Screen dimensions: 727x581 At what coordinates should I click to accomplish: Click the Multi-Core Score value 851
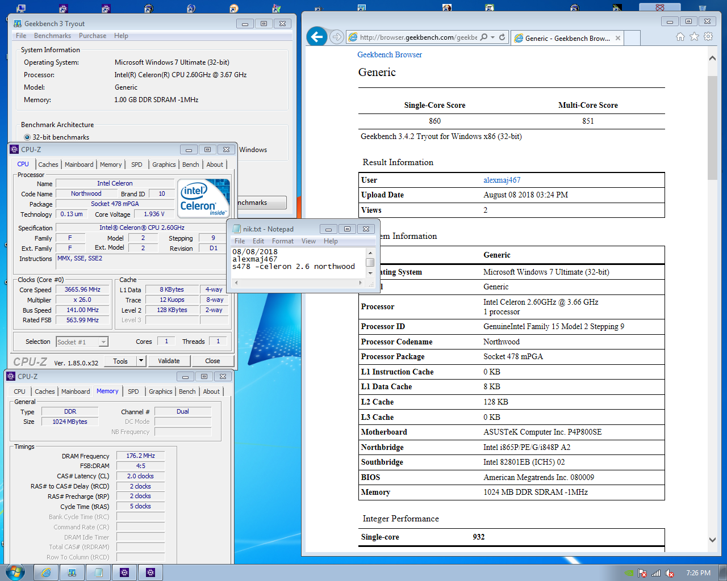588,121
